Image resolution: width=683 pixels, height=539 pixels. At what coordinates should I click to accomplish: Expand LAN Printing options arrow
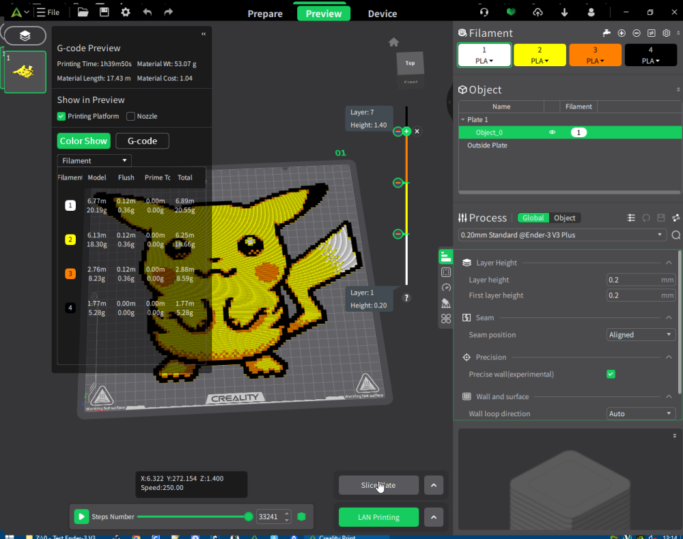coord(434,517)
